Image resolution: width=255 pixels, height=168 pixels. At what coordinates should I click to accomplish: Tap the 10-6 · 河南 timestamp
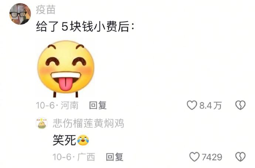pos(57,105)
